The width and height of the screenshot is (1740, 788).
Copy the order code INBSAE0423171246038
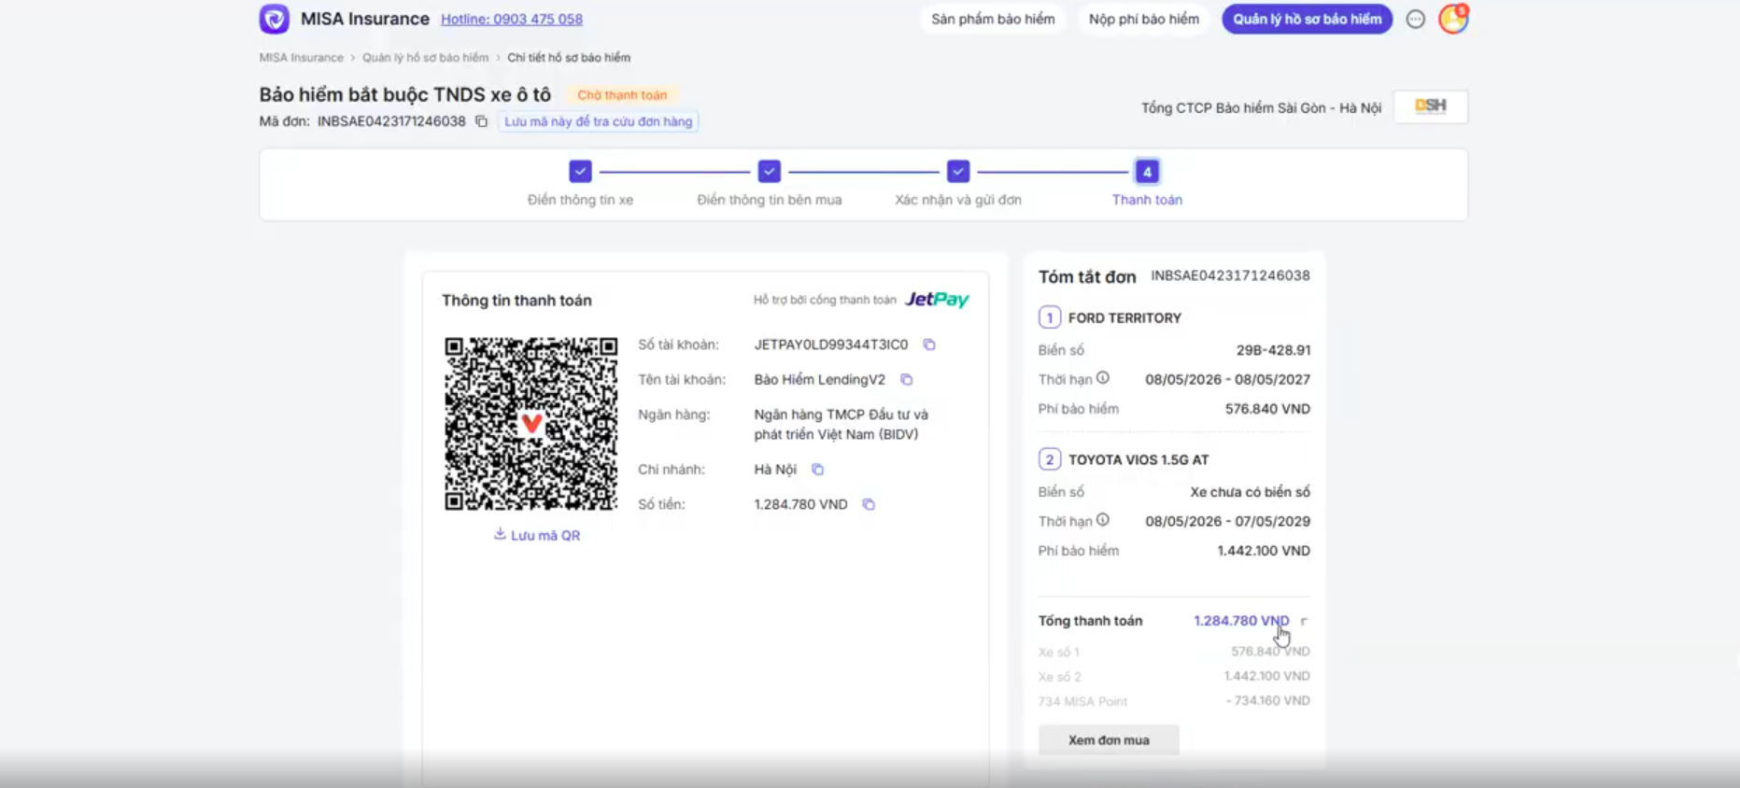(481, 121)
